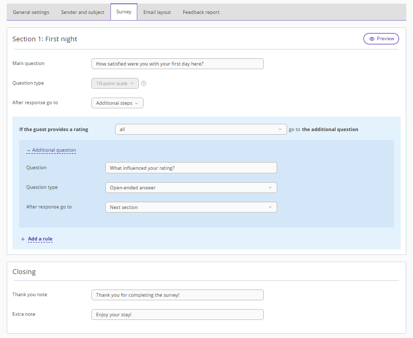Click the Section 1: First night heading

click(x=45, y=39)
